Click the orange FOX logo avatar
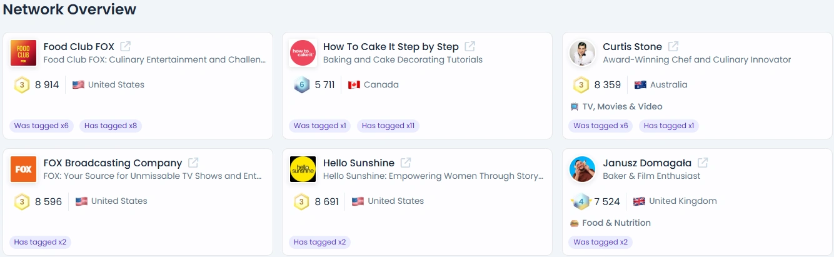834x257 pixels. coord(24,169)
